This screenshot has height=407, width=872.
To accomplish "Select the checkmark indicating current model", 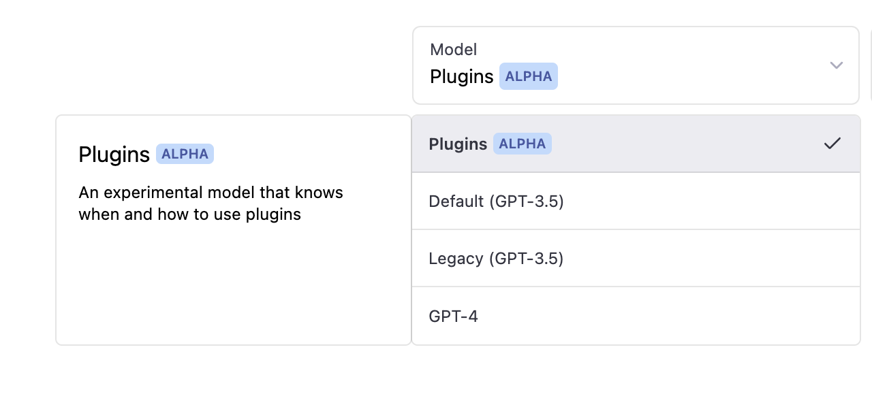I will tap(833, 144).
